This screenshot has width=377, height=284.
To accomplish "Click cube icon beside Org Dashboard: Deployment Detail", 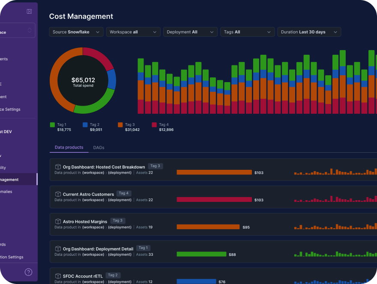I will click(x=58, y=249).
